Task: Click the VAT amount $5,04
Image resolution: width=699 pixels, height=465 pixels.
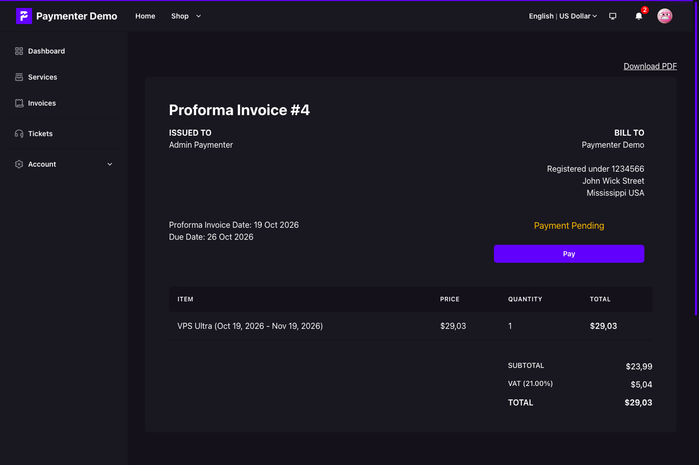Action: tap(641, 384)
